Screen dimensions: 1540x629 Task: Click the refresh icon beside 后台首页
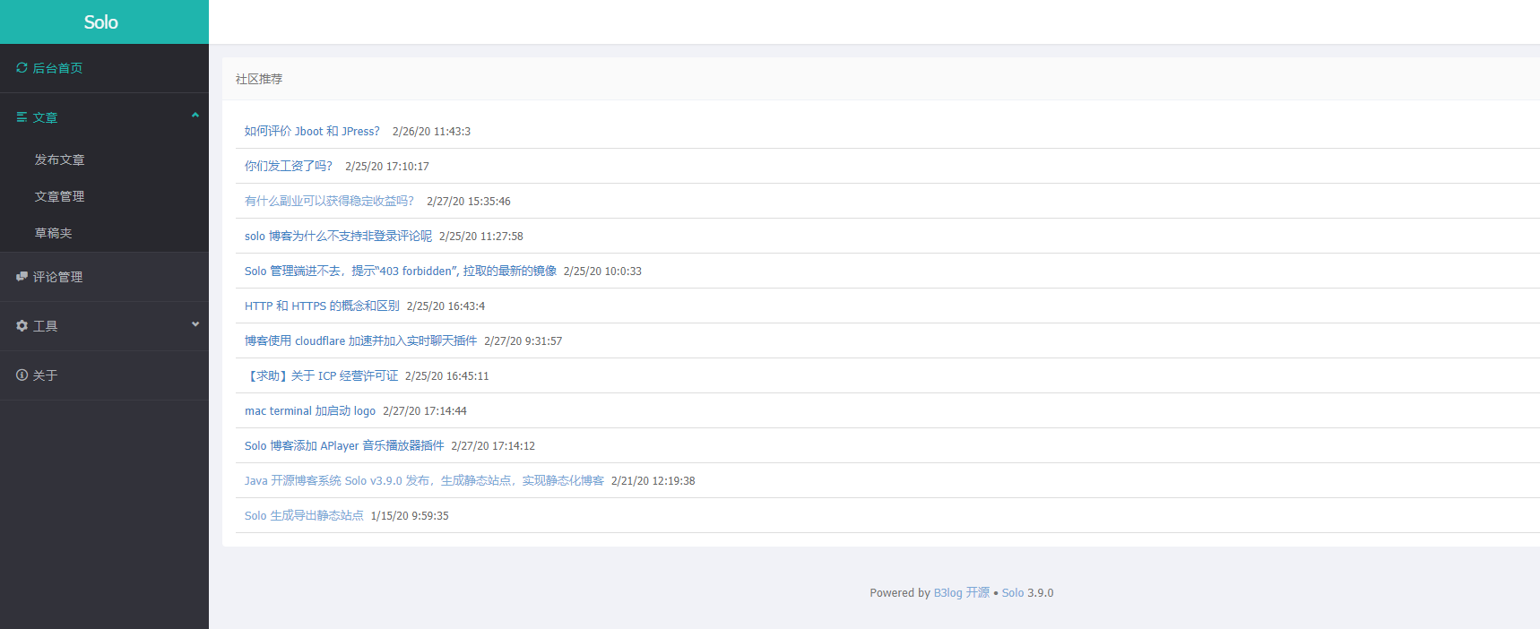pyautogui.click(x=22, y=68)
